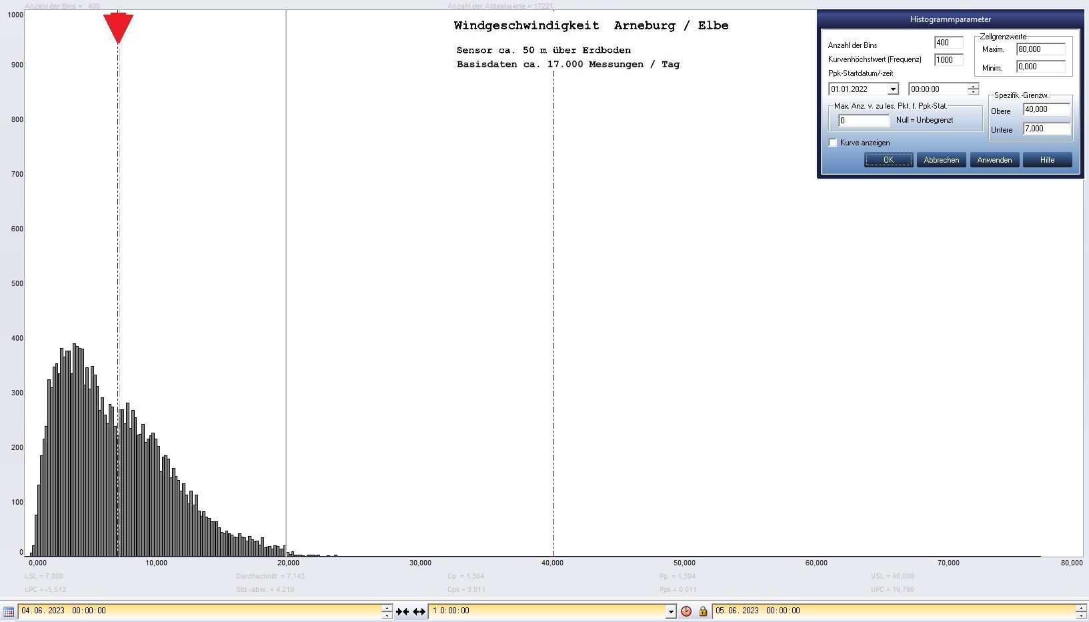1089x622 pixels.
Task: Click the padlock lock icon
Action: click(x=702, y=611)
